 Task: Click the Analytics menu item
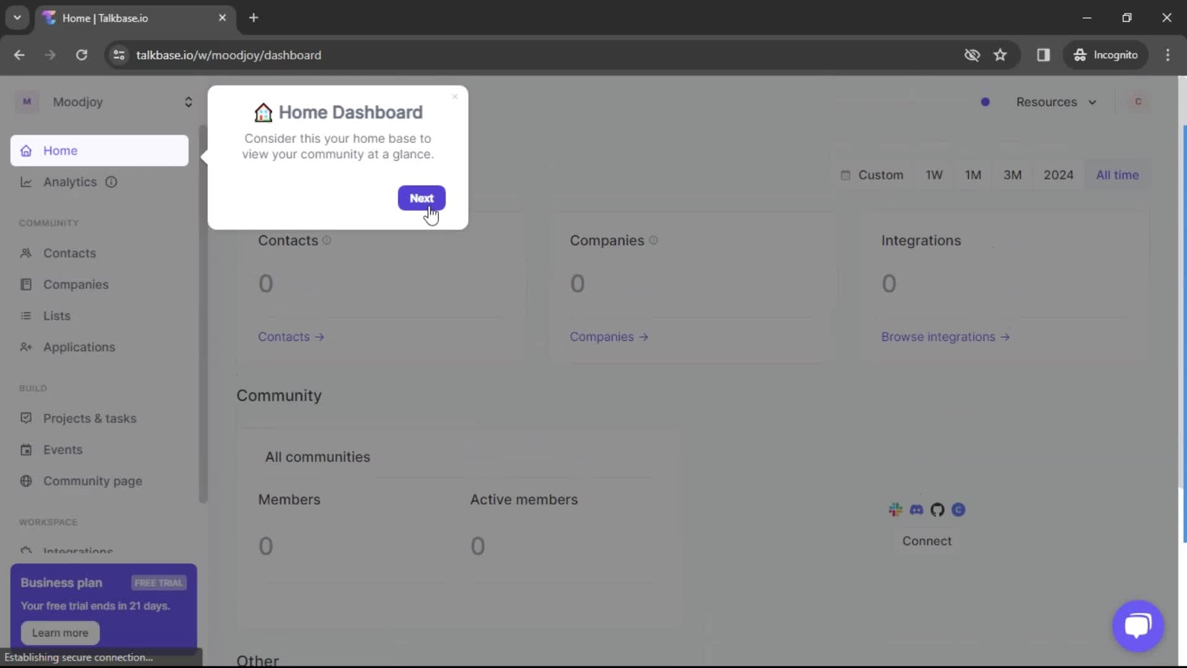click(69, 181)
